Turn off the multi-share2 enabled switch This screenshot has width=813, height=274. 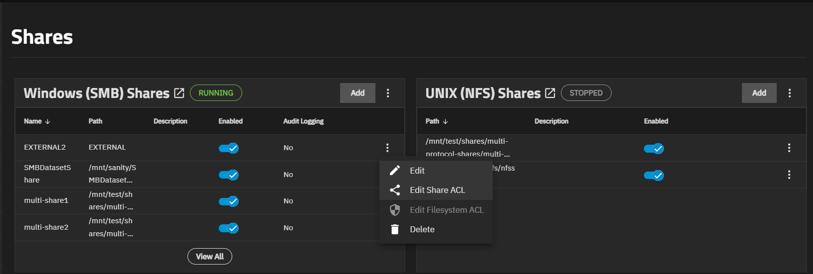tap(229, 228)
